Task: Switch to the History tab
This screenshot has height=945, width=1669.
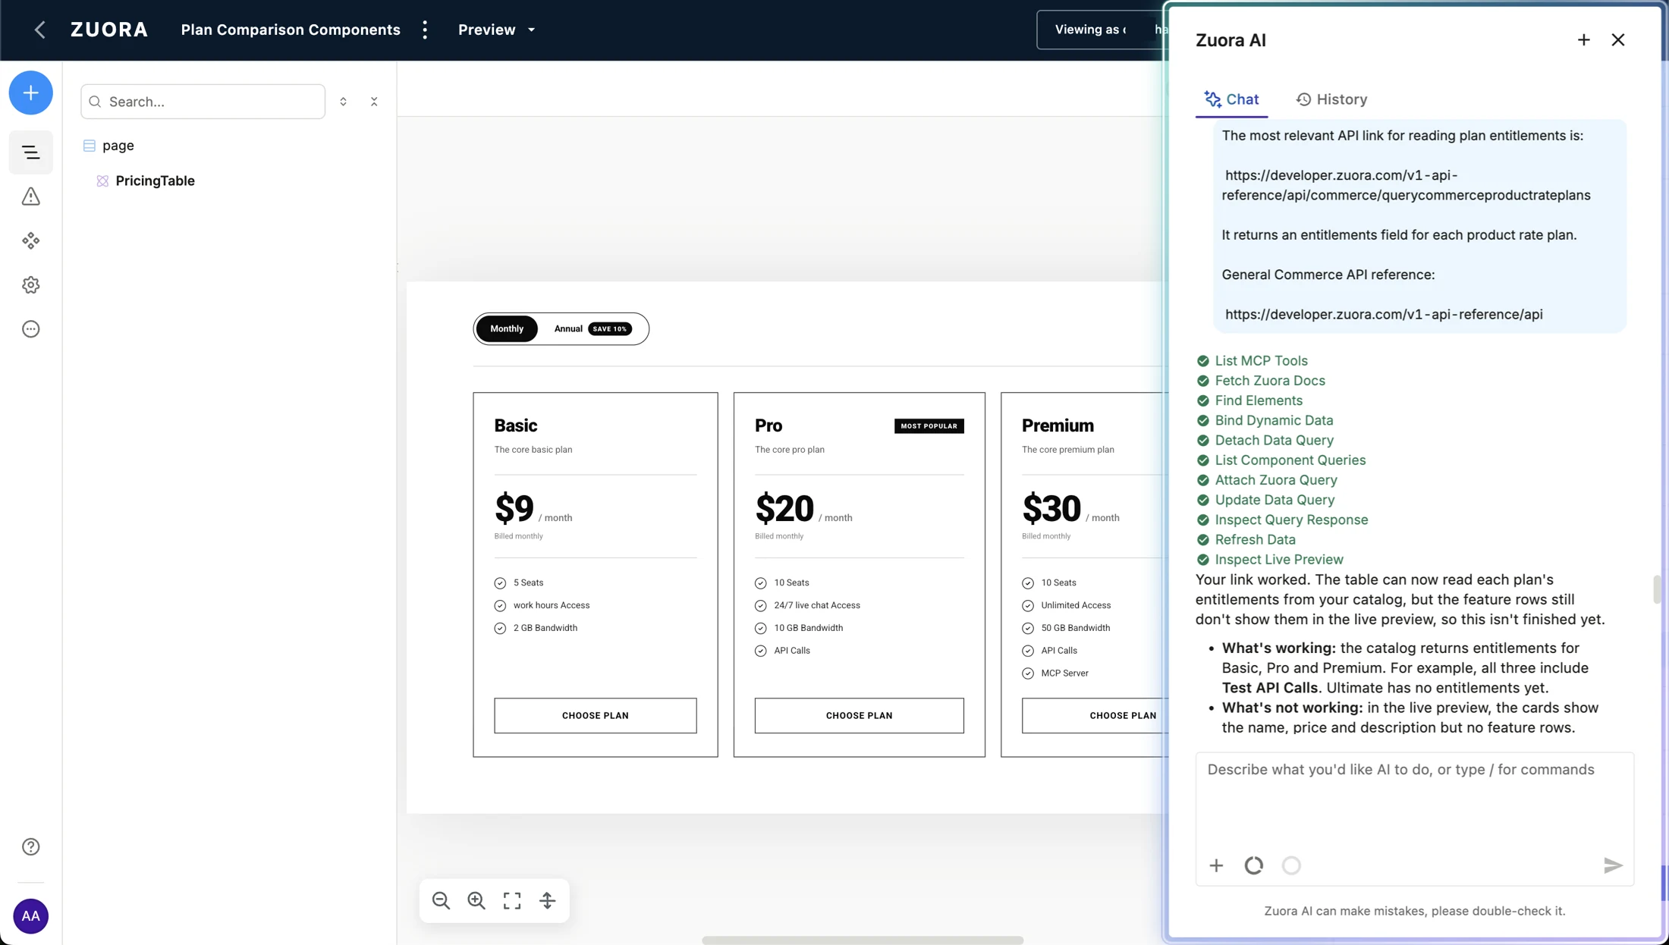Action: (1331, 99)
